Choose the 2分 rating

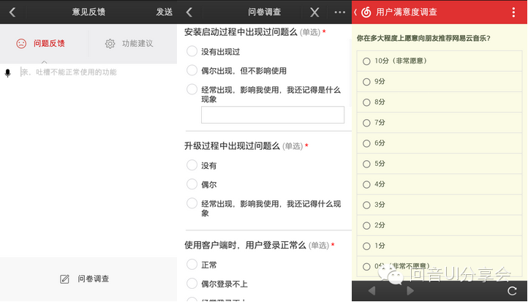tap(440, 225)
